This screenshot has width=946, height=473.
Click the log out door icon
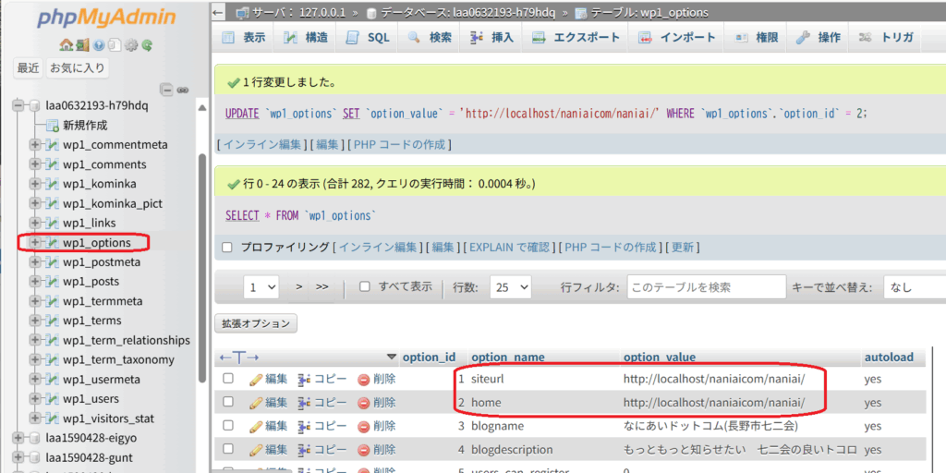(x=81, y=44)
